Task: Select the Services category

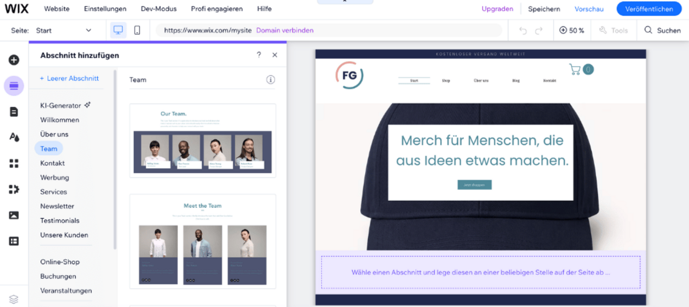Action: 54,191
